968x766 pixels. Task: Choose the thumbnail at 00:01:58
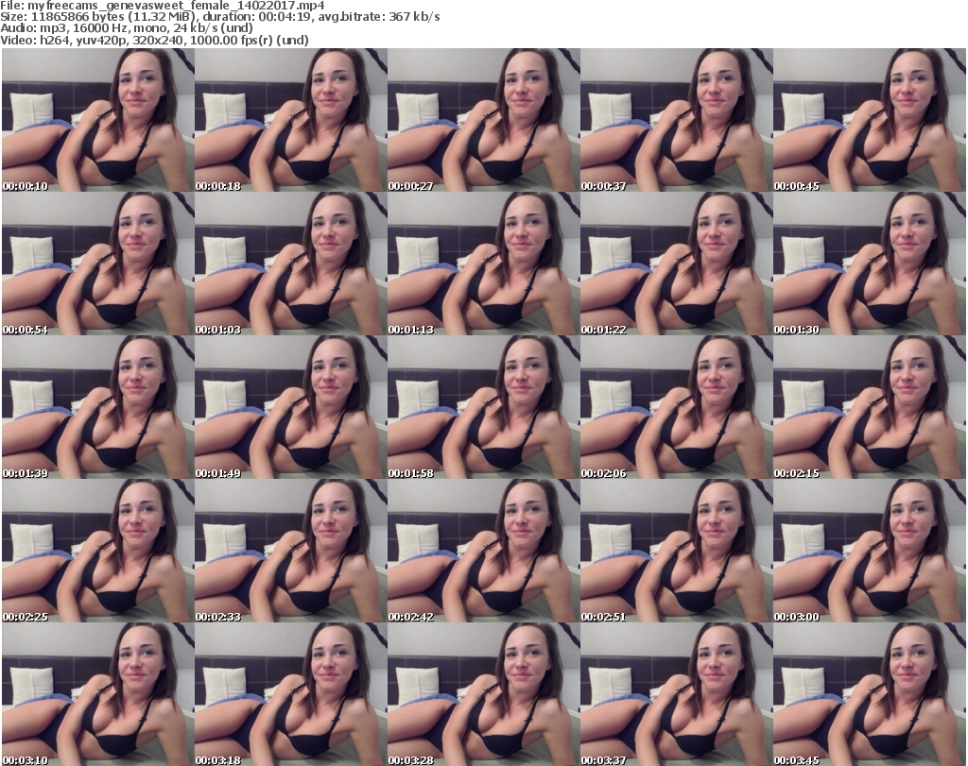tap(483, 408)
